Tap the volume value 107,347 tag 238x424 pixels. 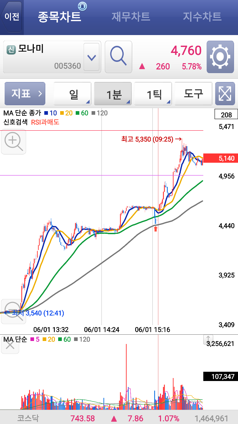(220, 376)
